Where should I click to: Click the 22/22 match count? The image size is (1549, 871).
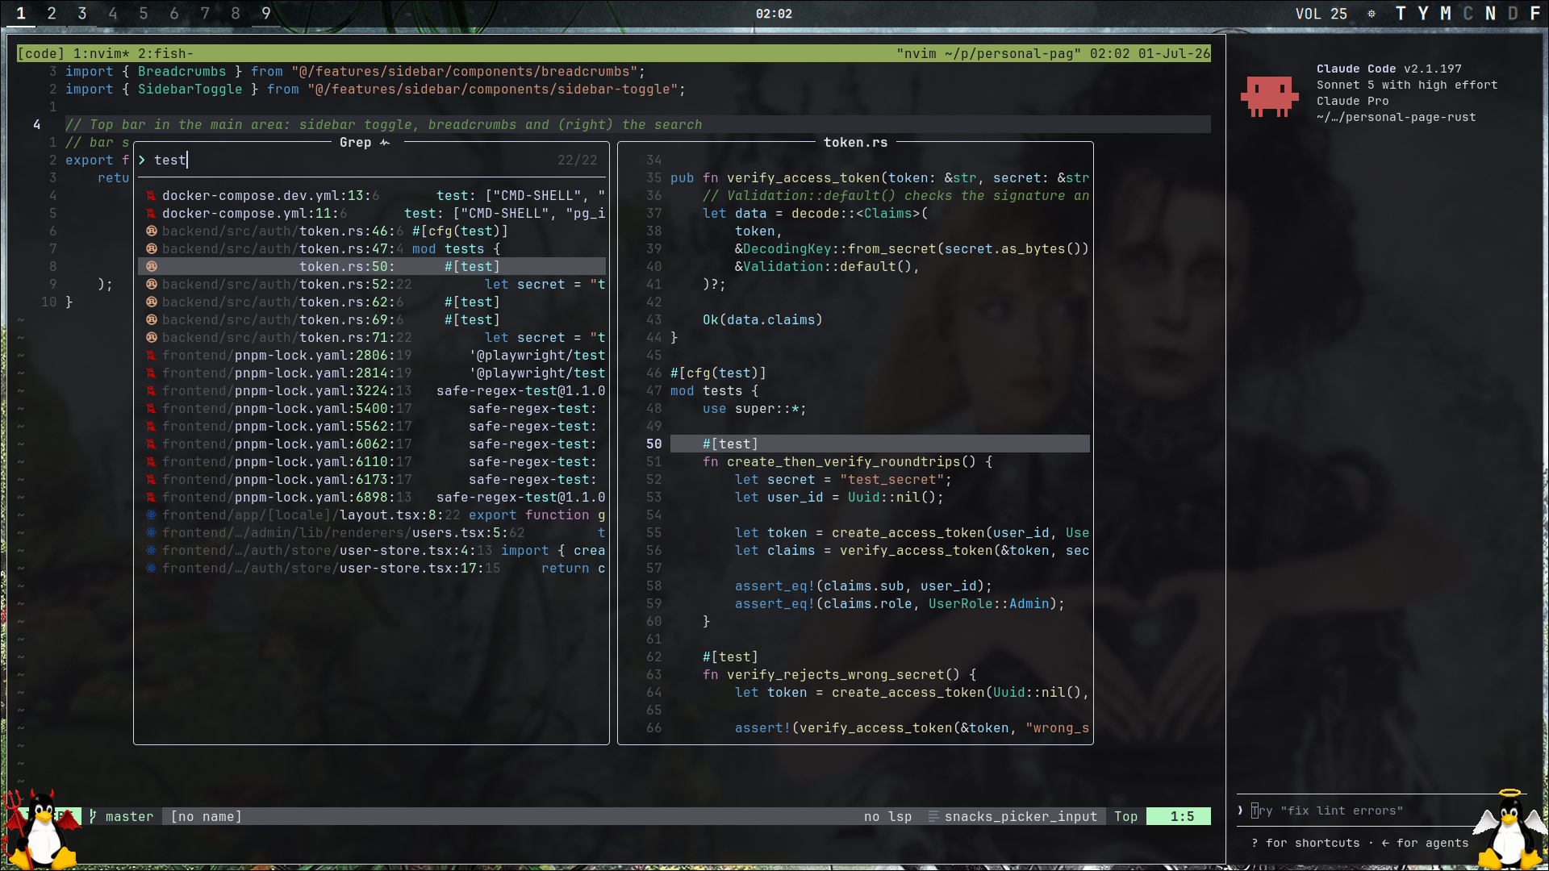point(578,160)
